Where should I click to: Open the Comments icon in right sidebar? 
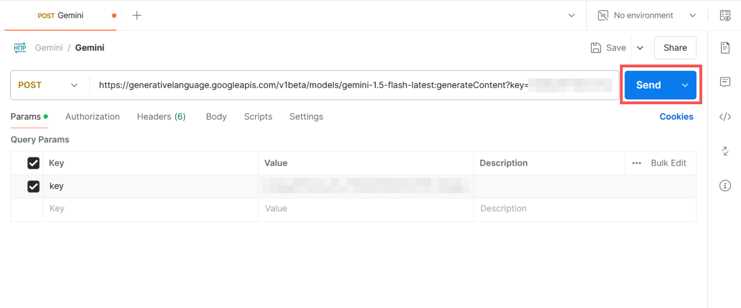(x=725, y=82)
